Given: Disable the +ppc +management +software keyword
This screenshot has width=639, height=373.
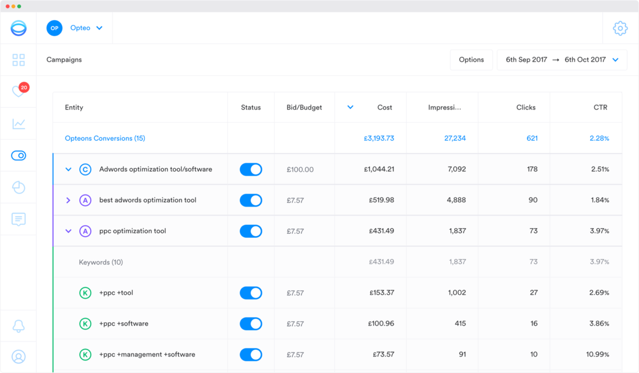Looking at the screenshot, I should [x=251, y=354].
